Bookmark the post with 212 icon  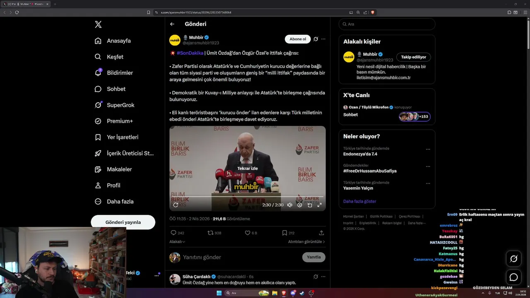click(x=288, y=233)
